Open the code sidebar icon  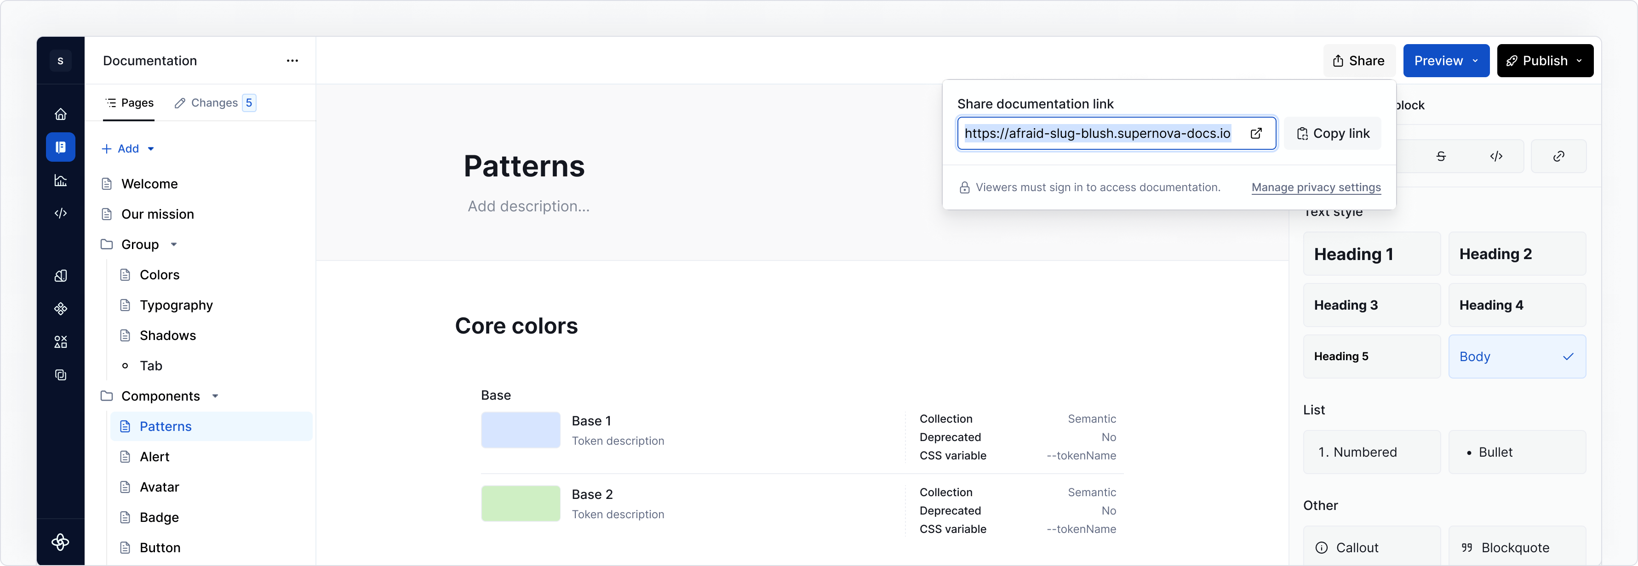(60, 214)
